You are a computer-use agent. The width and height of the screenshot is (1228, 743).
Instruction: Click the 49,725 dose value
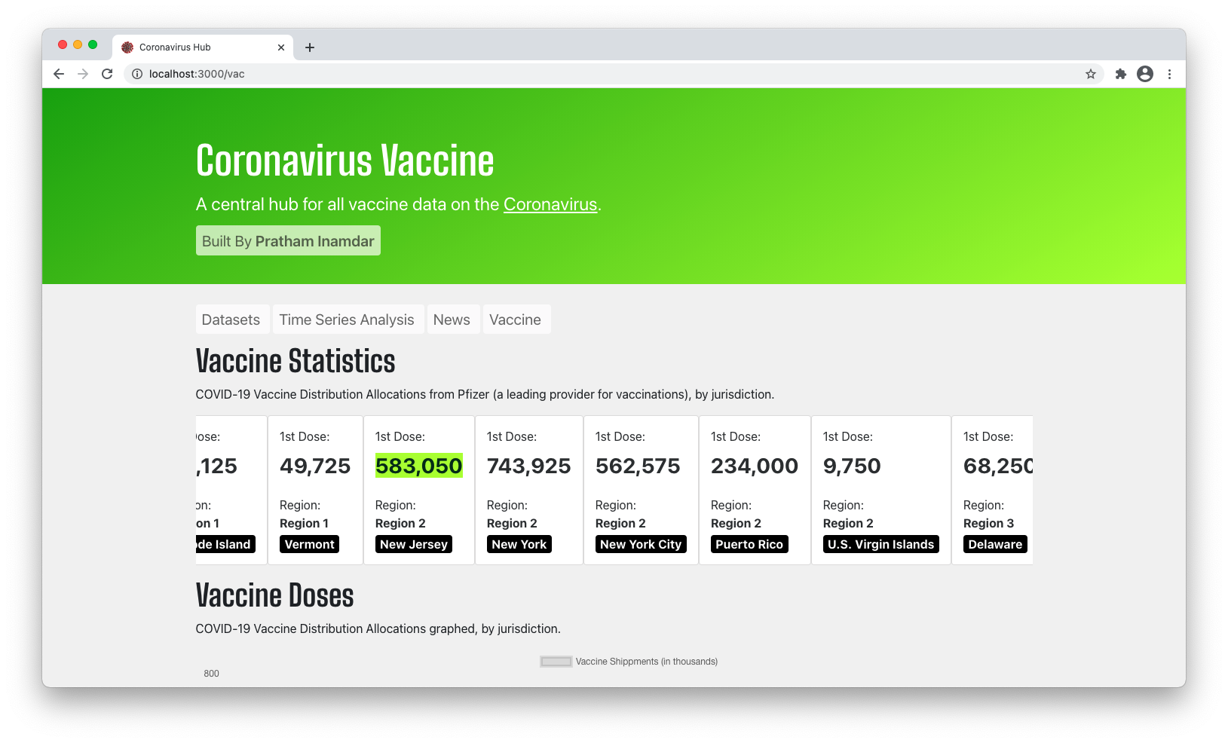click(315, 466)
